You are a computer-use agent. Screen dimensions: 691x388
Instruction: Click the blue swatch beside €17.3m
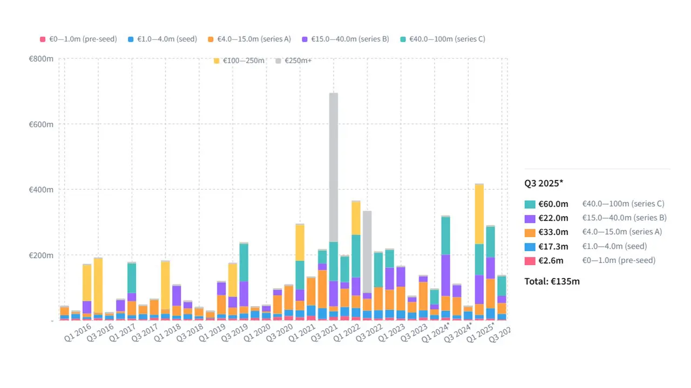[530, 246]
